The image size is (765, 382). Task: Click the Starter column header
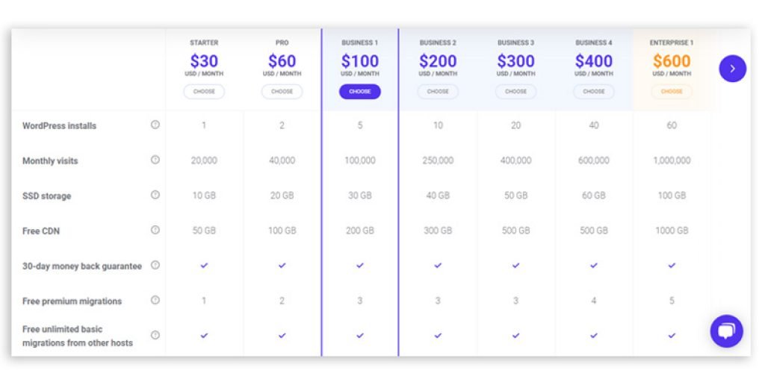(x=204, y=43)
